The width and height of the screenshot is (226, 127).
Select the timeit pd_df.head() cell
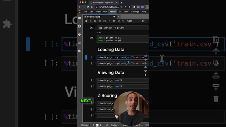coord(123,86)
